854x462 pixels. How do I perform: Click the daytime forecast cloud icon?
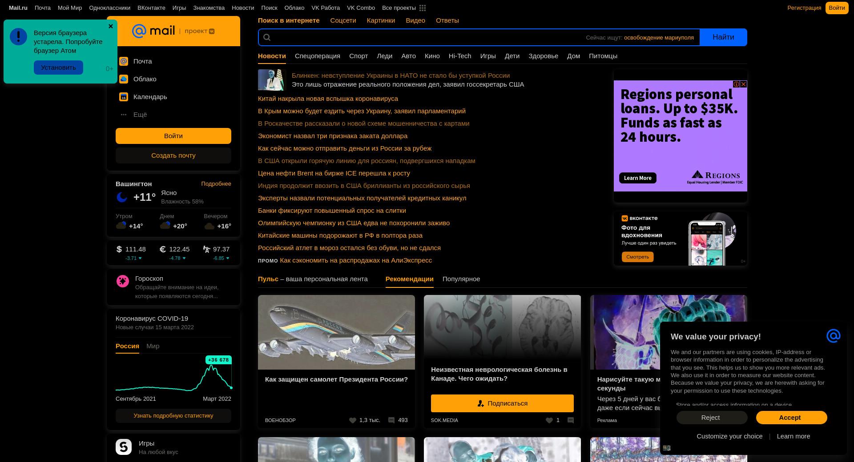click(165, 226)
